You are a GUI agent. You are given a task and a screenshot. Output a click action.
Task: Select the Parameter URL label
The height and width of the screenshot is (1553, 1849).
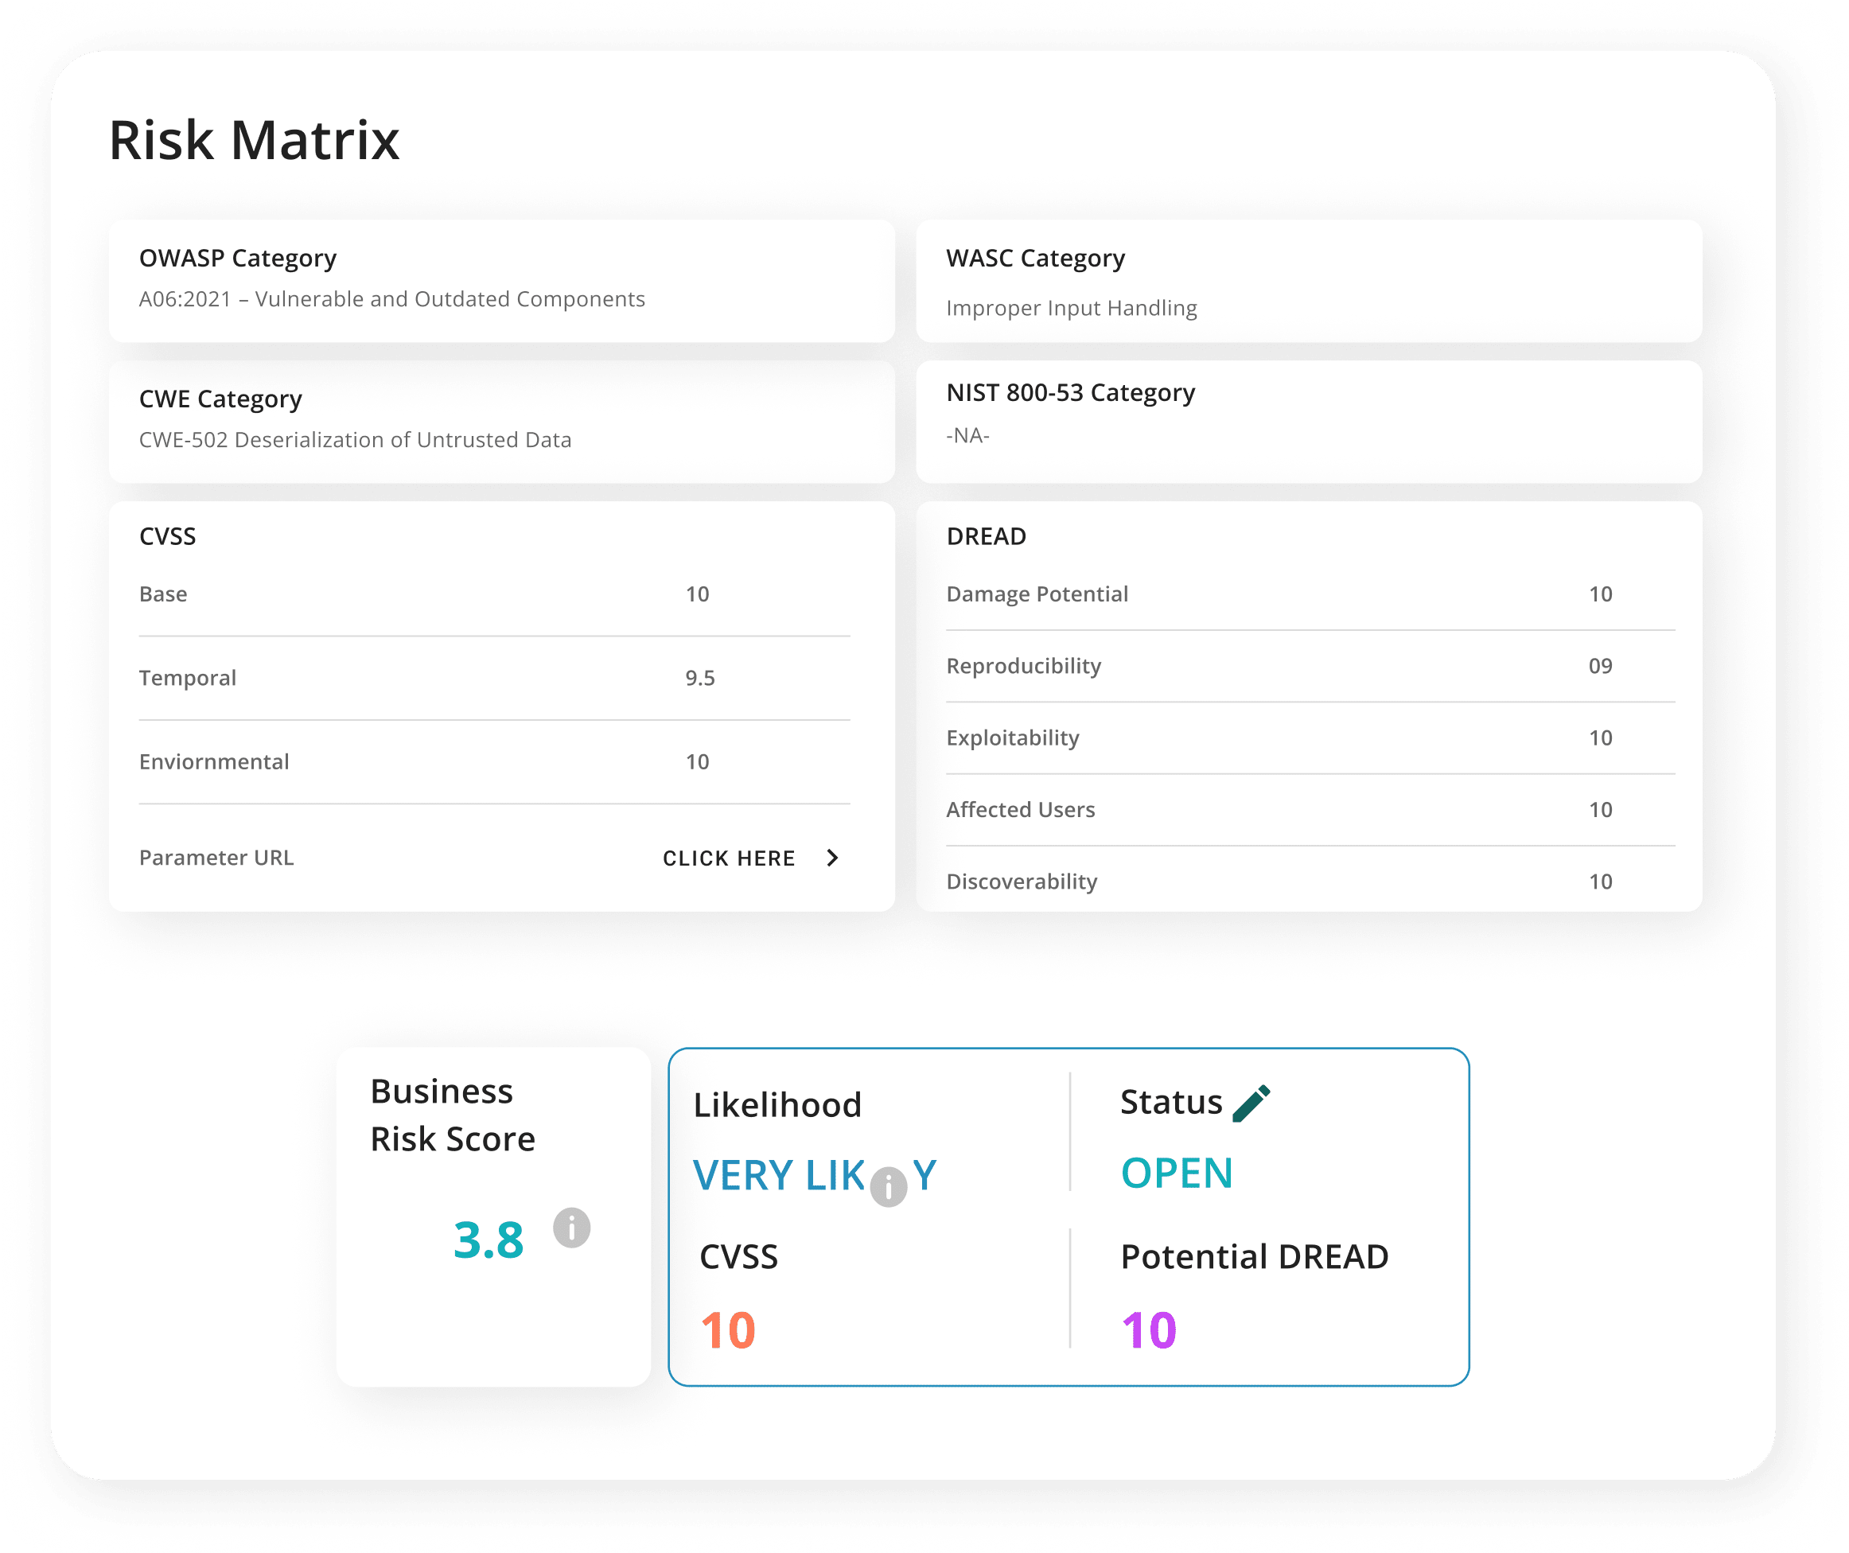[216, 858]
